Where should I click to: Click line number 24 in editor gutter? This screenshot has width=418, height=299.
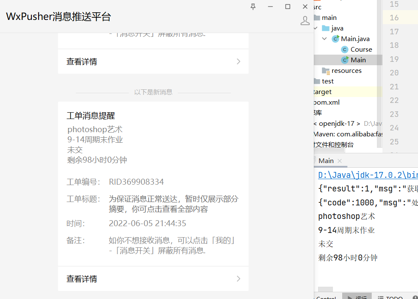point(394,128)
